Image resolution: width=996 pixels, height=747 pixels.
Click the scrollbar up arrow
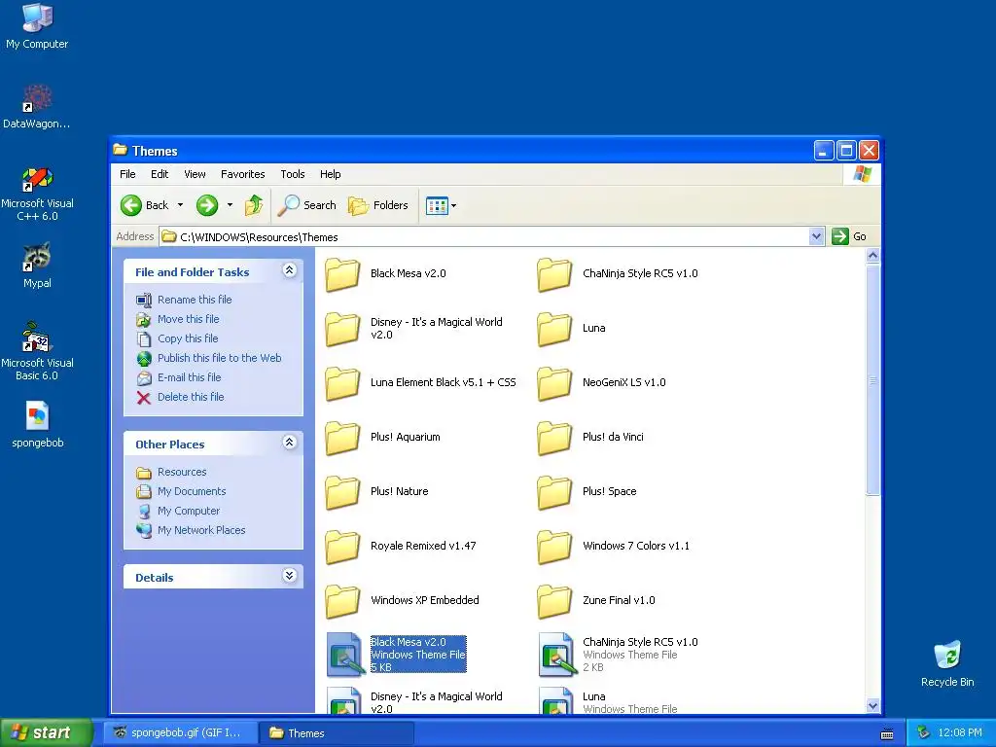(x=872, y=256)
